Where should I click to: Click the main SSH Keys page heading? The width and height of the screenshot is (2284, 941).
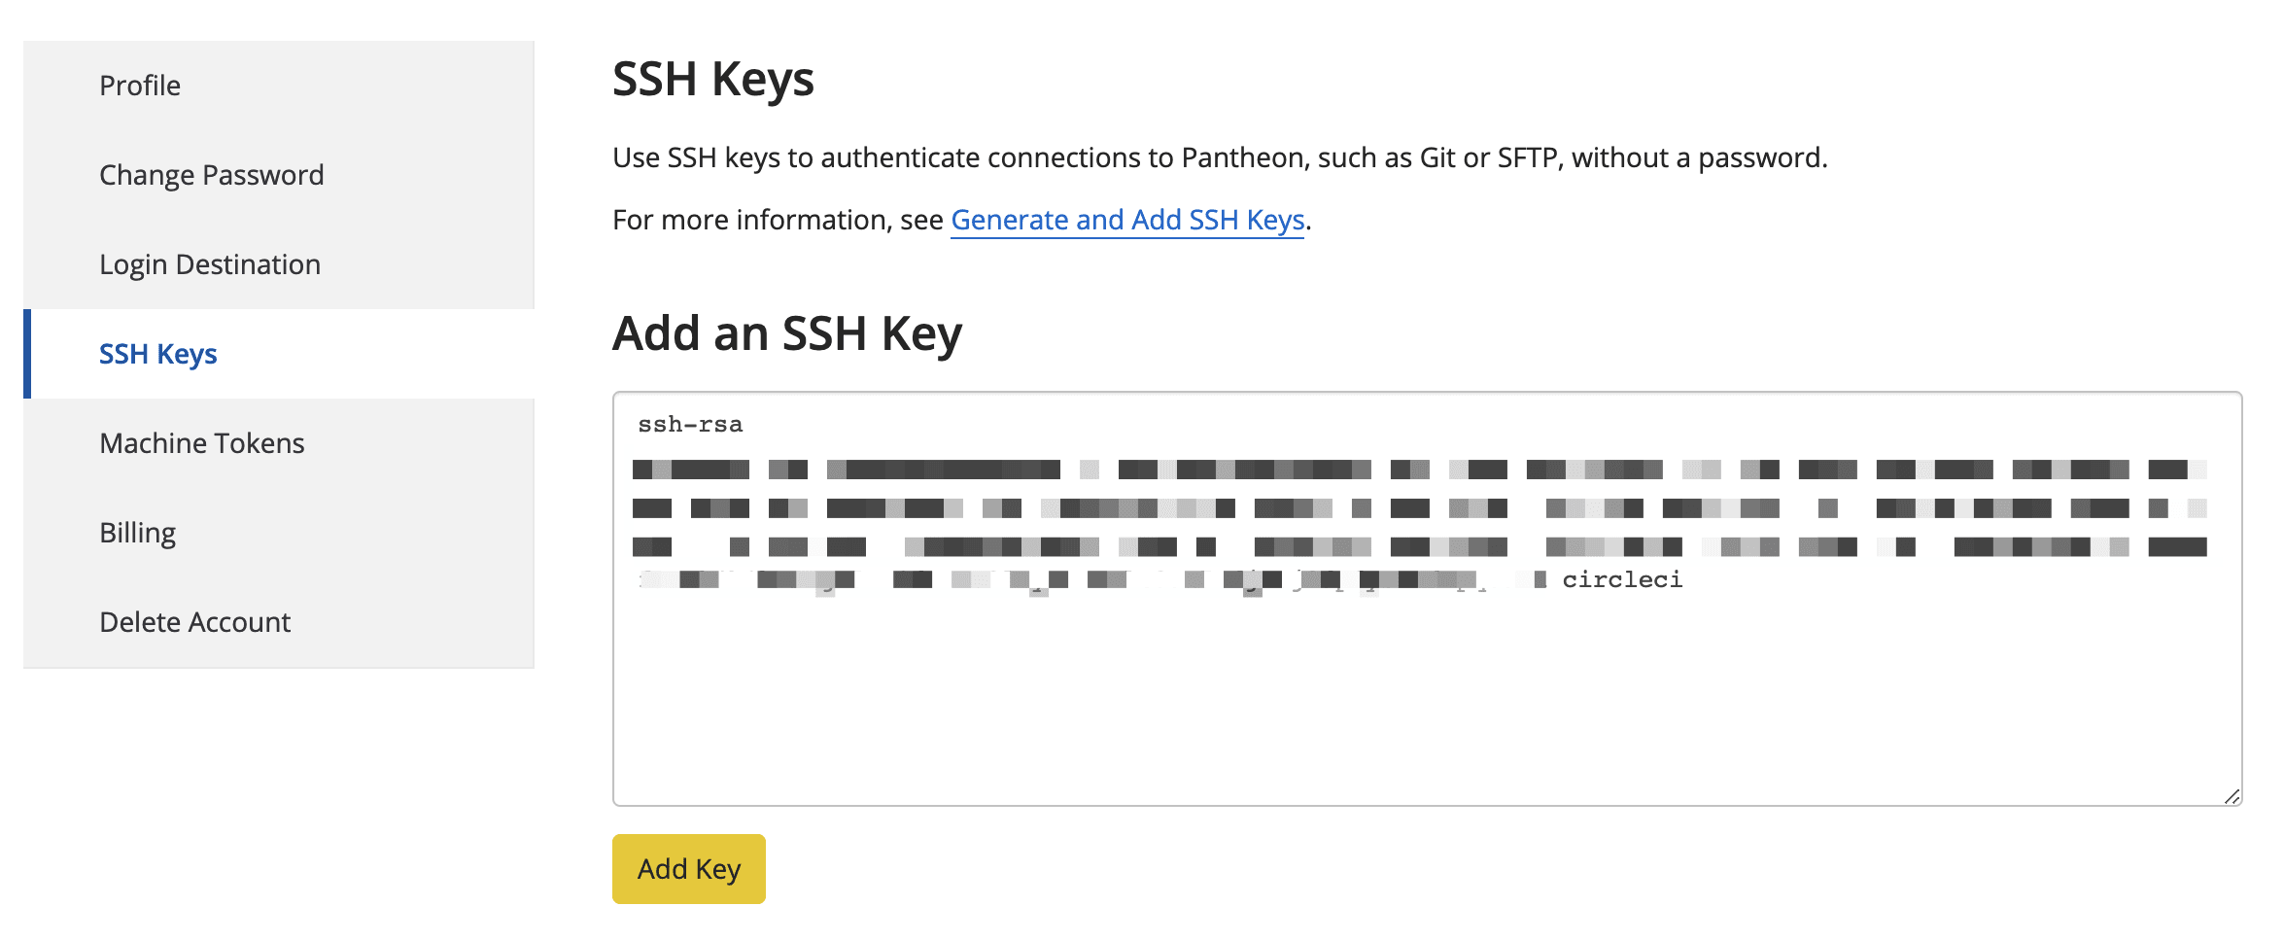click(712, 80)
